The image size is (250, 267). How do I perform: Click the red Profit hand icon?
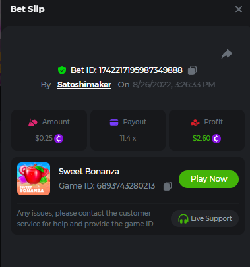coord(195,122)
